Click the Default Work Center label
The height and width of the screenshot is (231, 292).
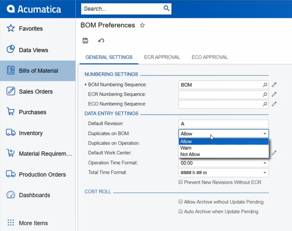point(110,153)
